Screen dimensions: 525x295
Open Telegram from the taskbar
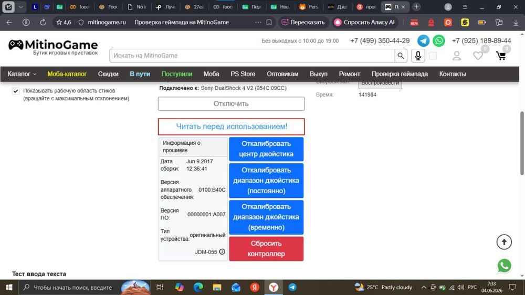point(292,287)
